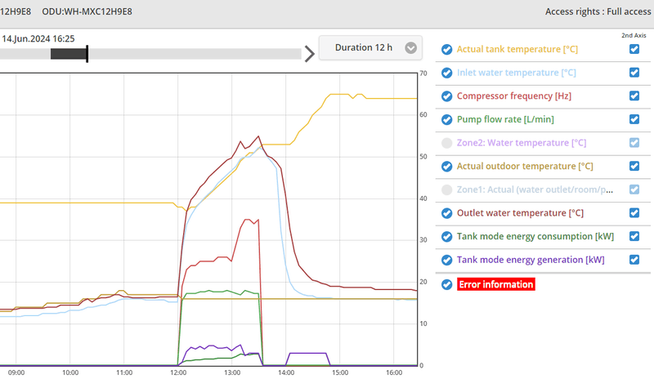
Task: Click the next time range chevron
Action: coord(309,54)
